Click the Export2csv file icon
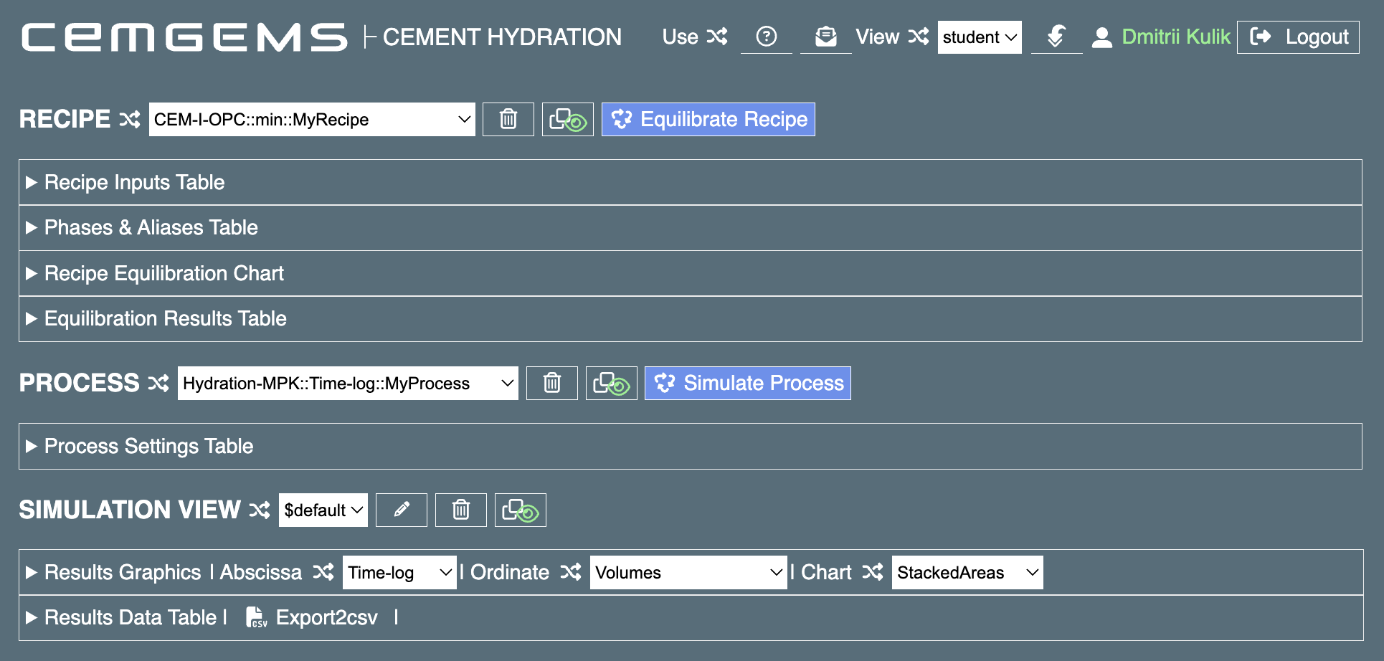This screenshot has height=661, width=1384. tap(256, 617)
